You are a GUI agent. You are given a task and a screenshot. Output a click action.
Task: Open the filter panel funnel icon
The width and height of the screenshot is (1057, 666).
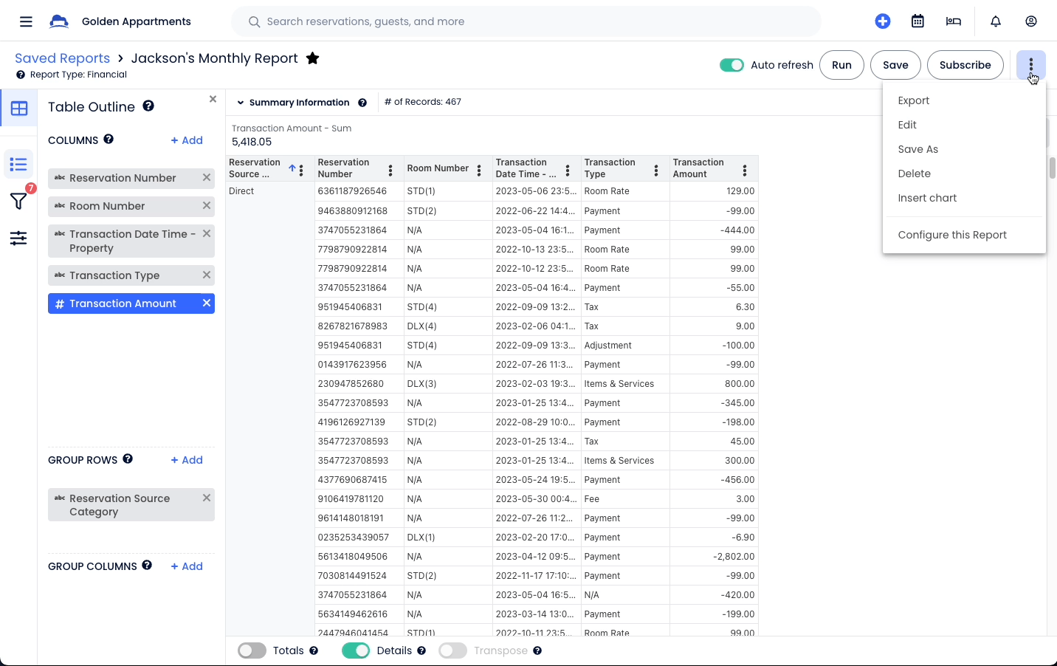pos(18,201)
